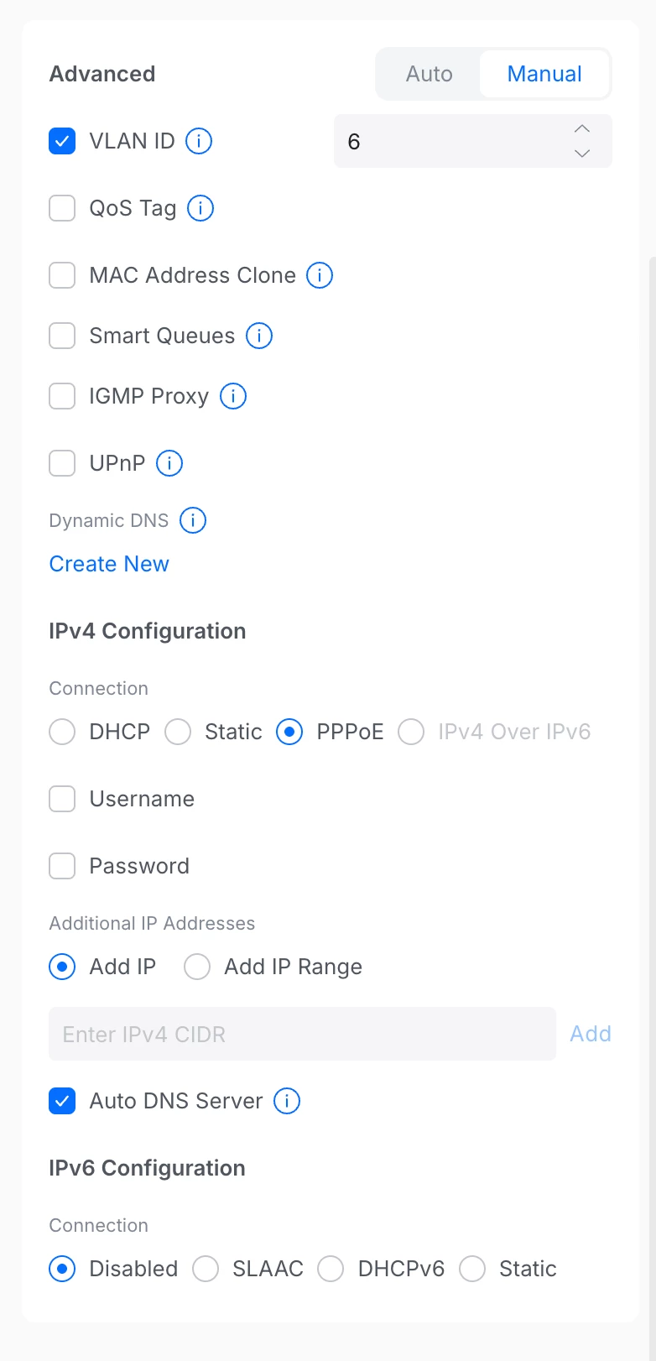This screenshot has width=656, height=1361.
Task: Select the Manual tab
Action: click(544, 74)
